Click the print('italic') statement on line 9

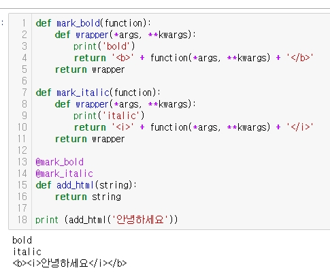tap(109, 116)
